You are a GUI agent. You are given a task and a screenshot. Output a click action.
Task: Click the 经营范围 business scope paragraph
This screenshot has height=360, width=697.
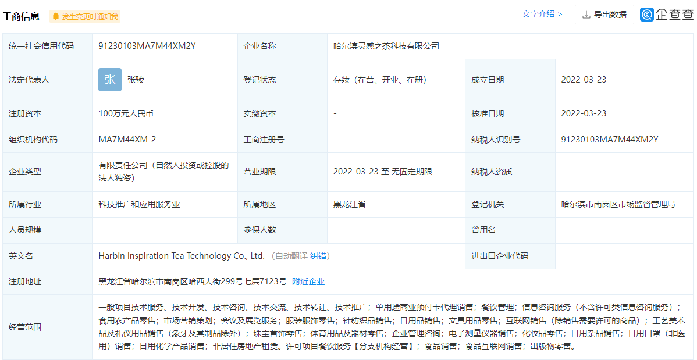click(x=393, y=326)
